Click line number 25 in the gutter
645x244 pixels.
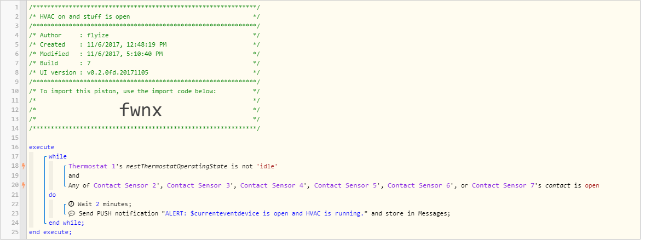(x=15, y=232)
